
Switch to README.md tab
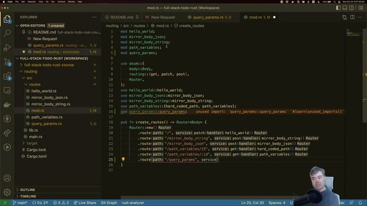pos(122,17)
